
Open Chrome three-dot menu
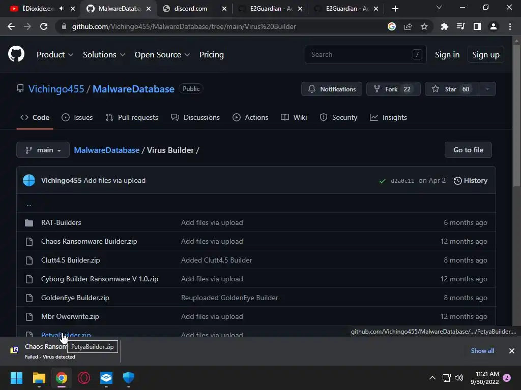pos(510,26)
